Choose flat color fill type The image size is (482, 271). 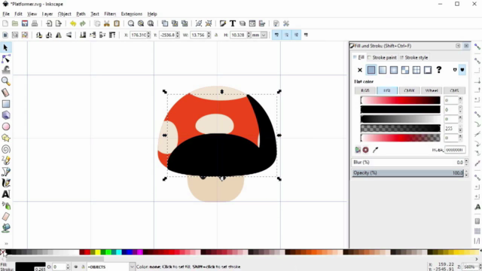tap(371, 70)
